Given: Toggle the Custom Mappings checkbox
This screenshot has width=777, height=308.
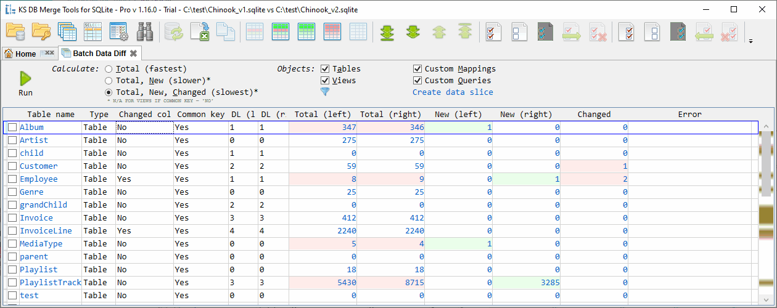Looking at the screenshot, I should click(x=417, y=69).
